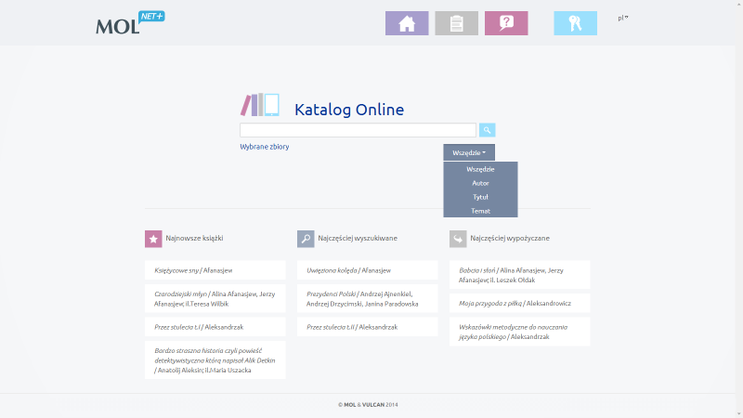743x418 pixels.
Task: Click the page vertical scrollbar
Action: 738,209
